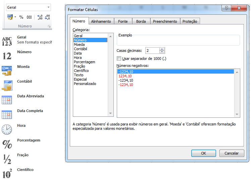This screenshot has height=184, width=251.
Task: Click the decrease decimal places icon
Action: pos(47,17)
